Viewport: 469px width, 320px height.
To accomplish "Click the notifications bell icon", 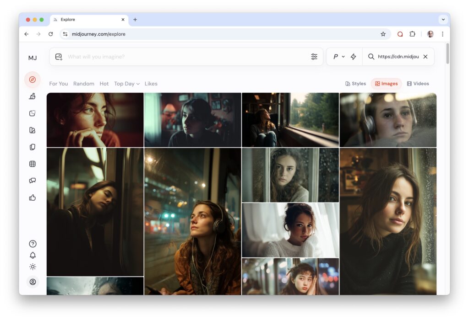I will (33, 255).
